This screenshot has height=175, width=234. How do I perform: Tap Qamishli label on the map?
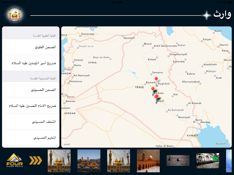point(129,38)
